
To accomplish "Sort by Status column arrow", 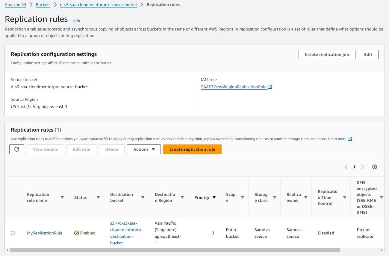I will coord(98,197).
